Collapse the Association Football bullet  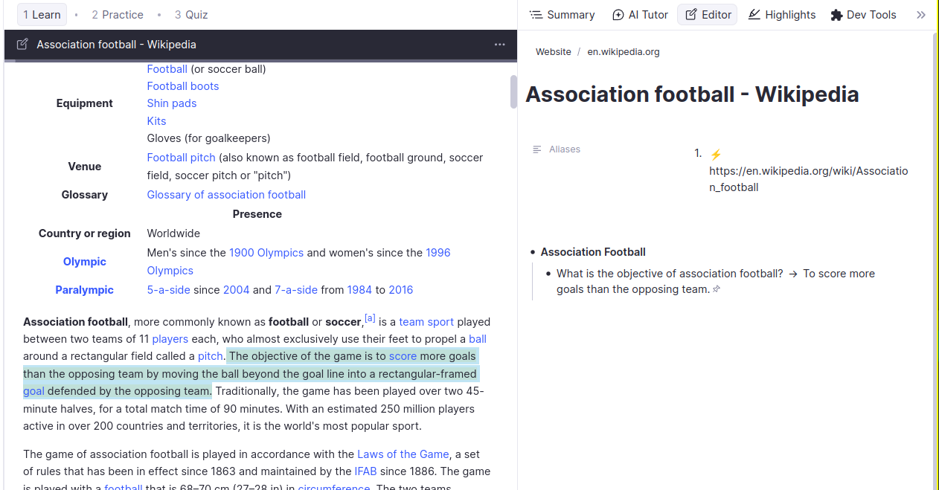pyautogui.click(x=533, y=252)
